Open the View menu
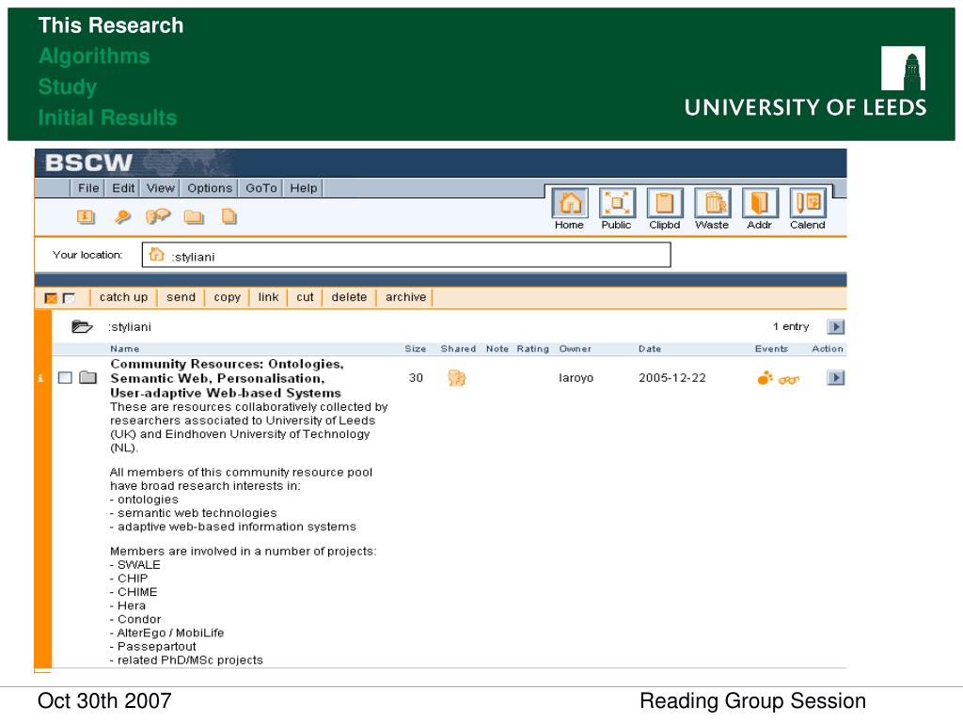The image size is (963, 722). [160, 188]
